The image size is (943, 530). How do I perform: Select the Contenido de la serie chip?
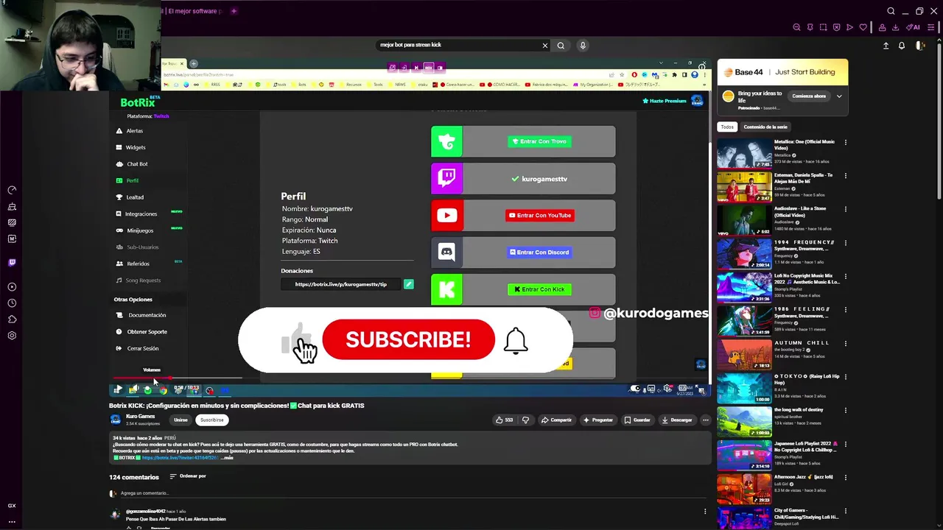(x=765, y=127)
